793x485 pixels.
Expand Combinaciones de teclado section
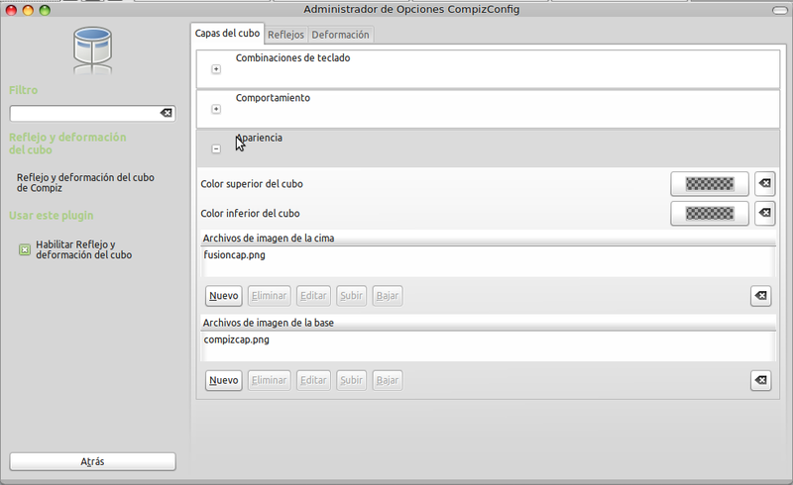point(217,69)
